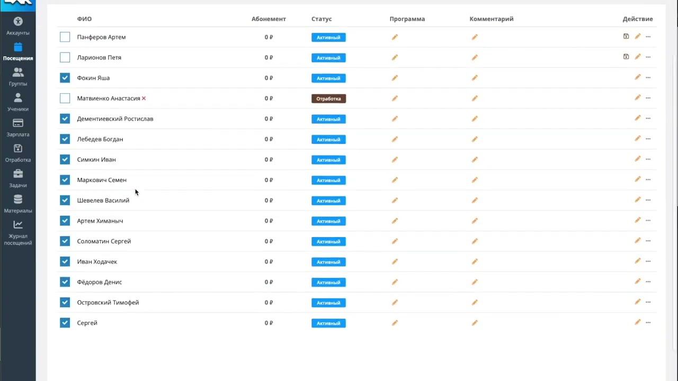The height and width of the screenshot is (381, 678).
Task: Uncheck Симкин Иван checkbox
Action: click(x=65, y=159)
